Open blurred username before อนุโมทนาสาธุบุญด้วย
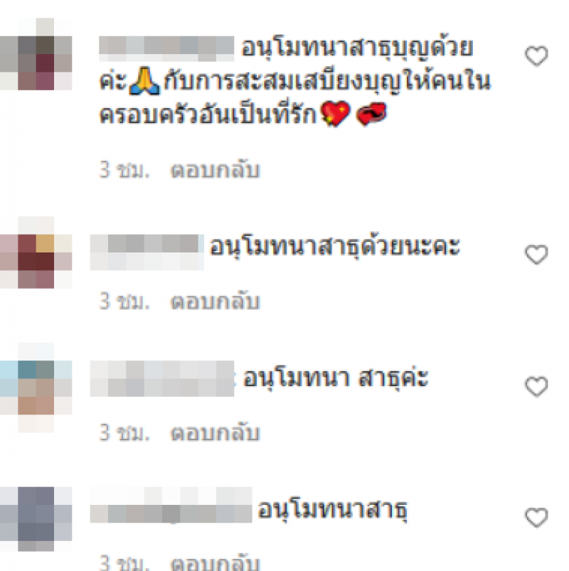 pos(166,49)
